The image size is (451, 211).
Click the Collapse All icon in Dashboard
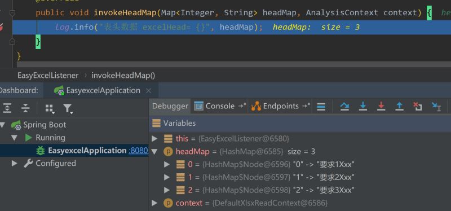tap(25, 108)
